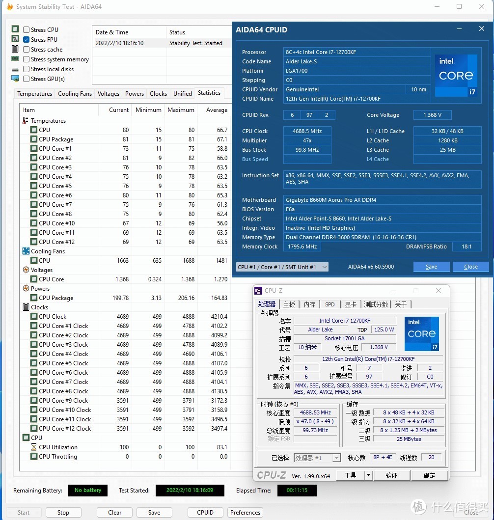The height and width of the screenshot is (520, 494).
Task: Click Save in System Stability Test
Action: [154, 512]
